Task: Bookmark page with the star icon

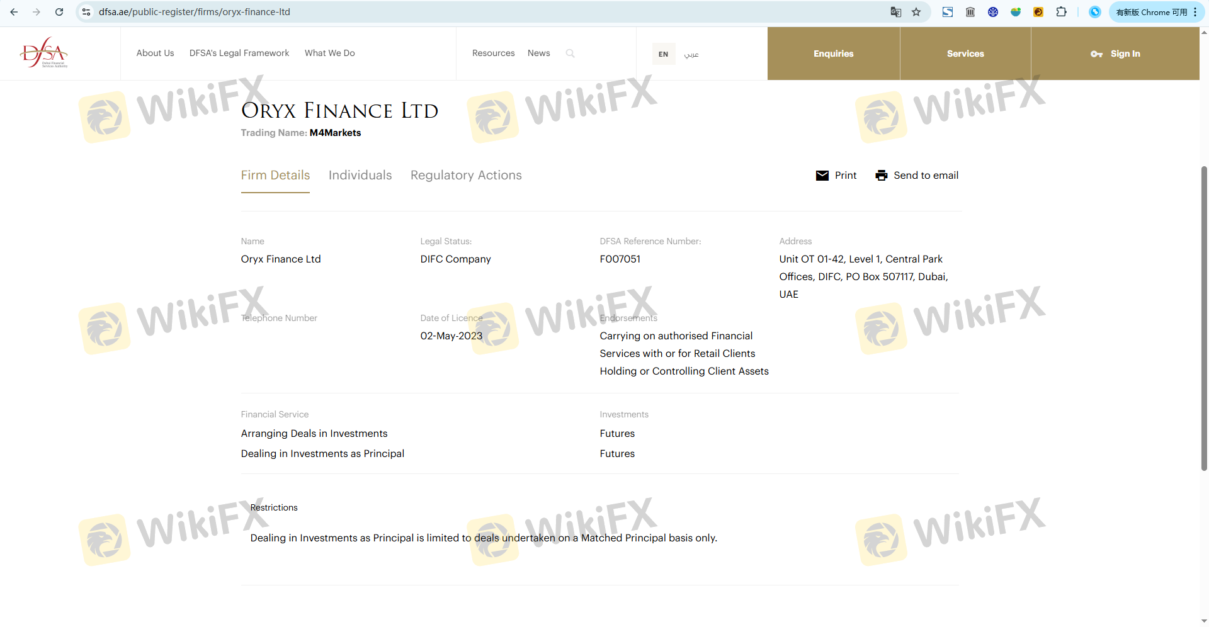Action: pyautogui.click(x=916, y=12)
